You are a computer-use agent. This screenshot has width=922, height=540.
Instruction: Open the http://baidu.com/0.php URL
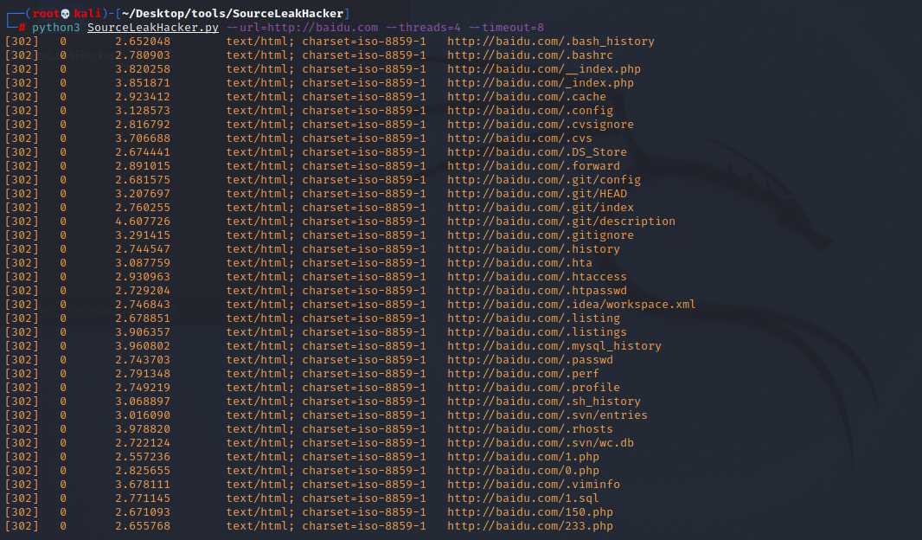click(x=523, y=471)
